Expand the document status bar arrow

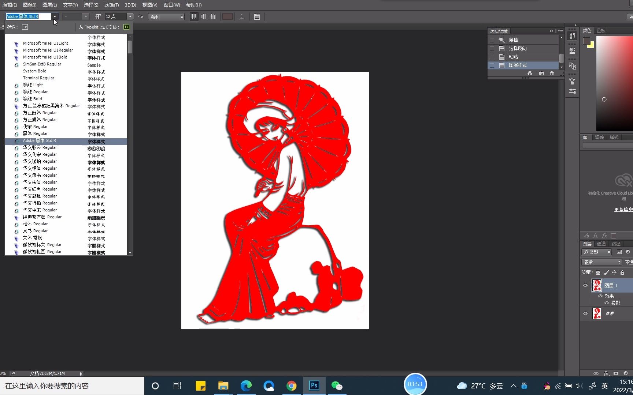pos(81,373)
